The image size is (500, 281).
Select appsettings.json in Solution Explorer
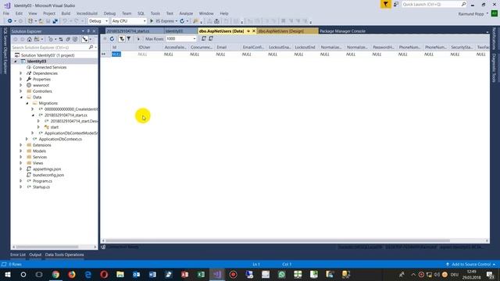(47, 169)
